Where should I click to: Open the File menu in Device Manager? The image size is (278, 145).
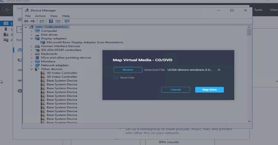(x=28, y=16)
